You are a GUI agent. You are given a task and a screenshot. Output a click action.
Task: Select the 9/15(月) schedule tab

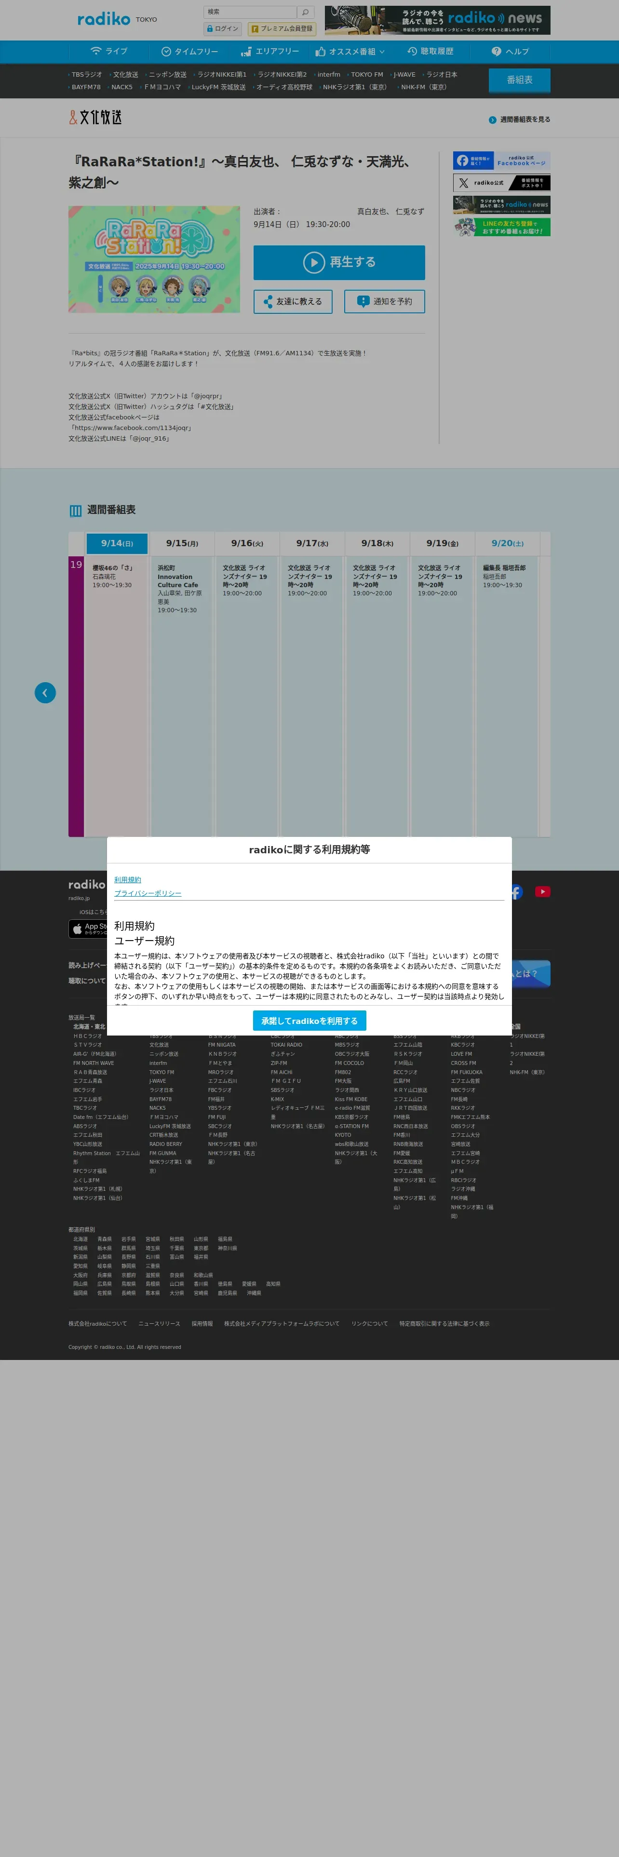pyautogui.click(x=182, y=543)
